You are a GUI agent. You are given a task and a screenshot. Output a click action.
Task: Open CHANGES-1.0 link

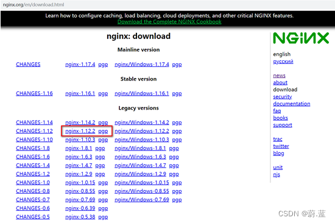pyautogui.click(x=33, y=182)
